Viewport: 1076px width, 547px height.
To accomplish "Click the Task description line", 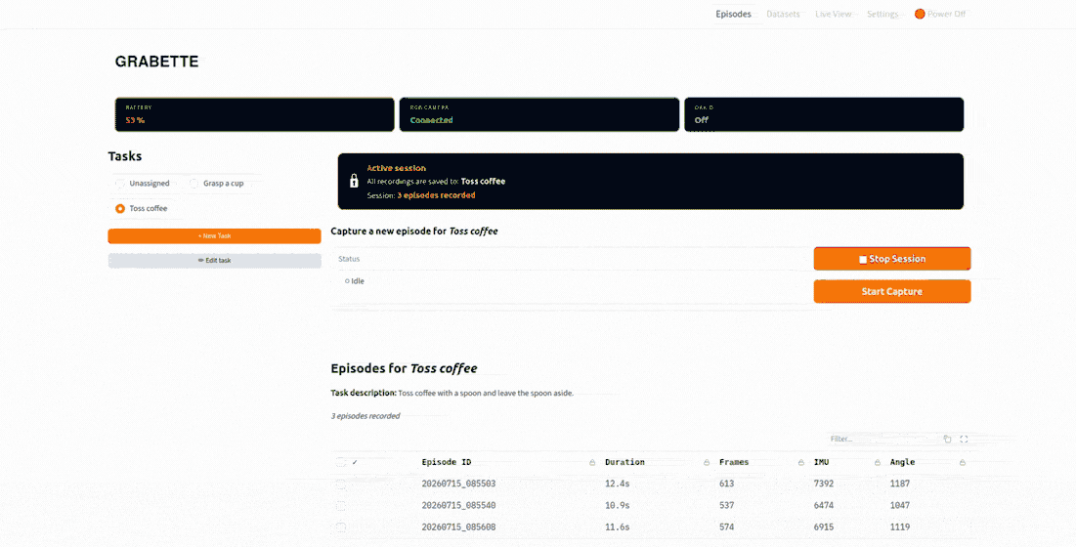I will [452, 394].
